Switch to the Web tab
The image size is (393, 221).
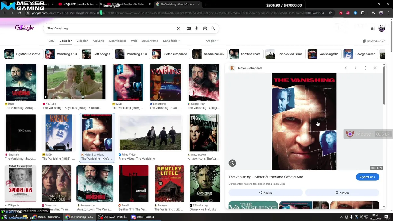coord(134,41)
